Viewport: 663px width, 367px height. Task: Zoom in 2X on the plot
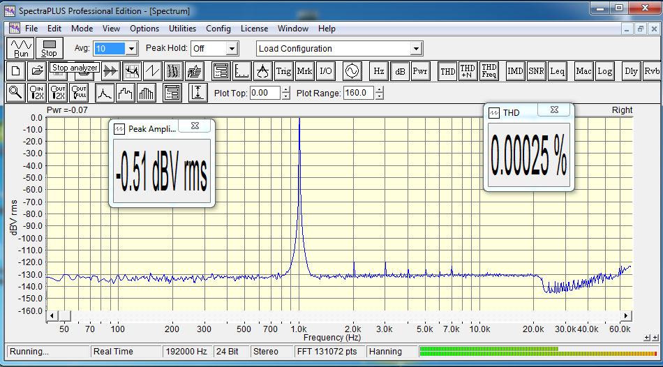coord(37,92)
